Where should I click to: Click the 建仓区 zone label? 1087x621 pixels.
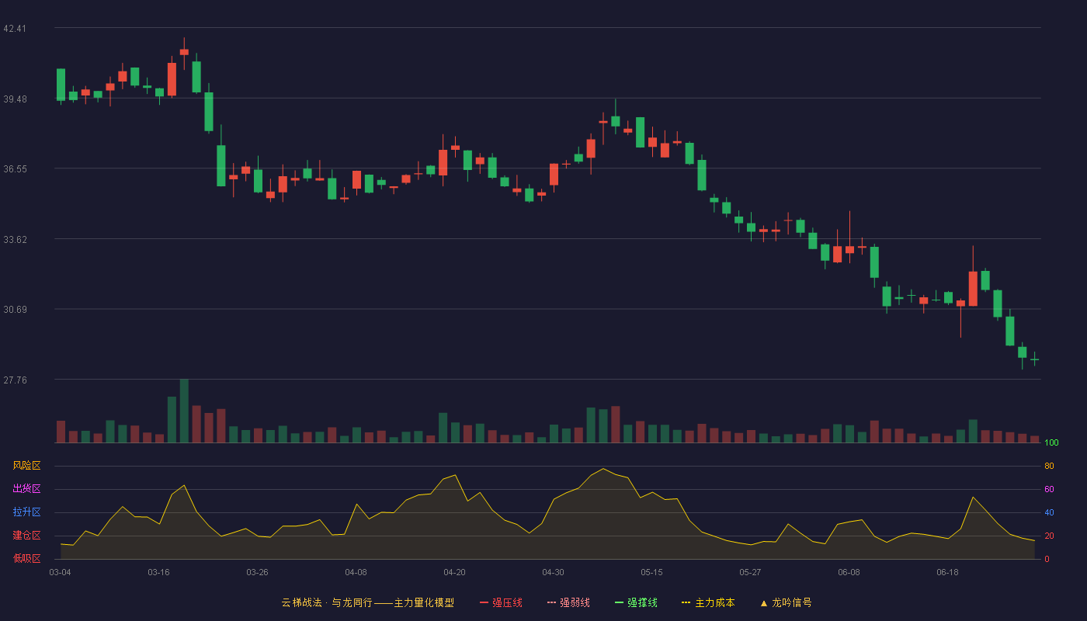26,536
